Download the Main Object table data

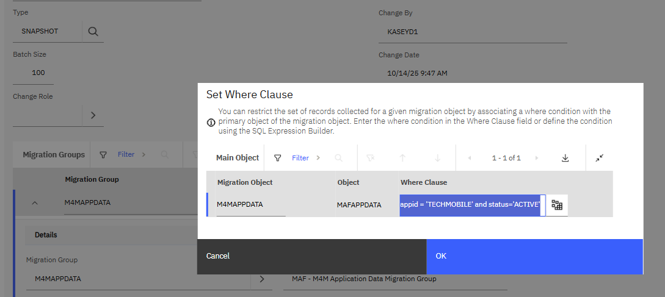[565, 158]
